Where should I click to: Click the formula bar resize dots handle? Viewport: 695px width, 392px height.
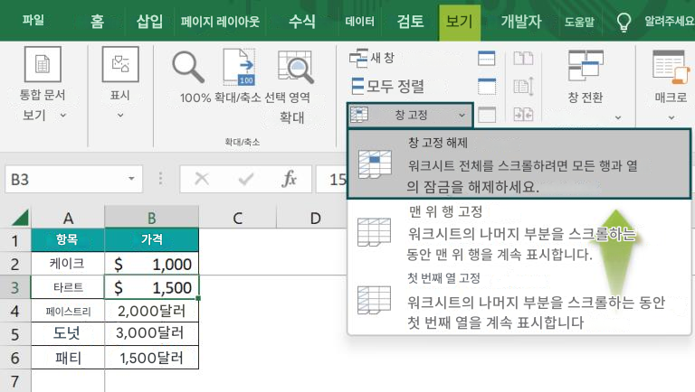[160, 179]
